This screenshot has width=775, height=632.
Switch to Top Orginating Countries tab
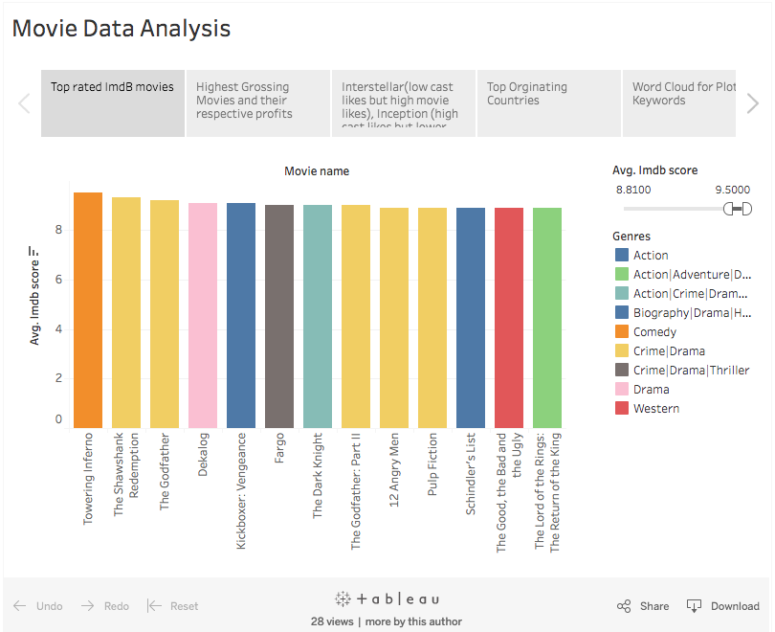point(548,103)
